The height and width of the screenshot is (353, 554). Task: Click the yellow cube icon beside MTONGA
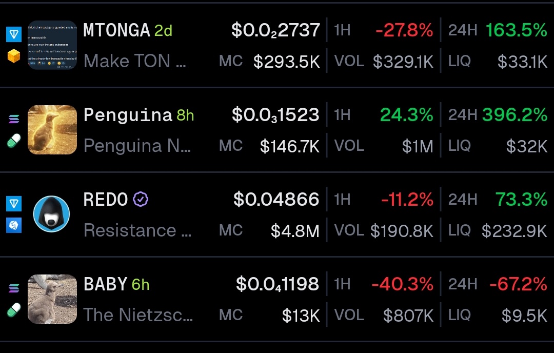pos(14,56)
